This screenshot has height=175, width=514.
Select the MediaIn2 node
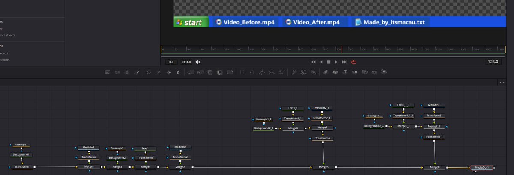(180, 147)
